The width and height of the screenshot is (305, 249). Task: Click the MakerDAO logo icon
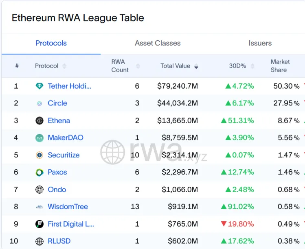(39, 138)
